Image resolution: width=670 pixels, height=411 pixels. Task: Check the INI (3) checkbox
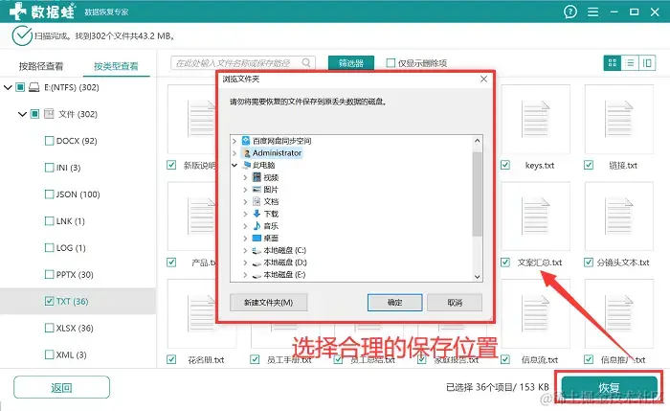[x=49, y=168]
